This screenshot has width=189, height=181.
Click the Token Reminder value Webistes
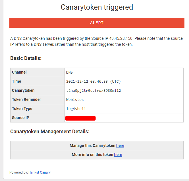pyautogui.click(x=75, y=100)
